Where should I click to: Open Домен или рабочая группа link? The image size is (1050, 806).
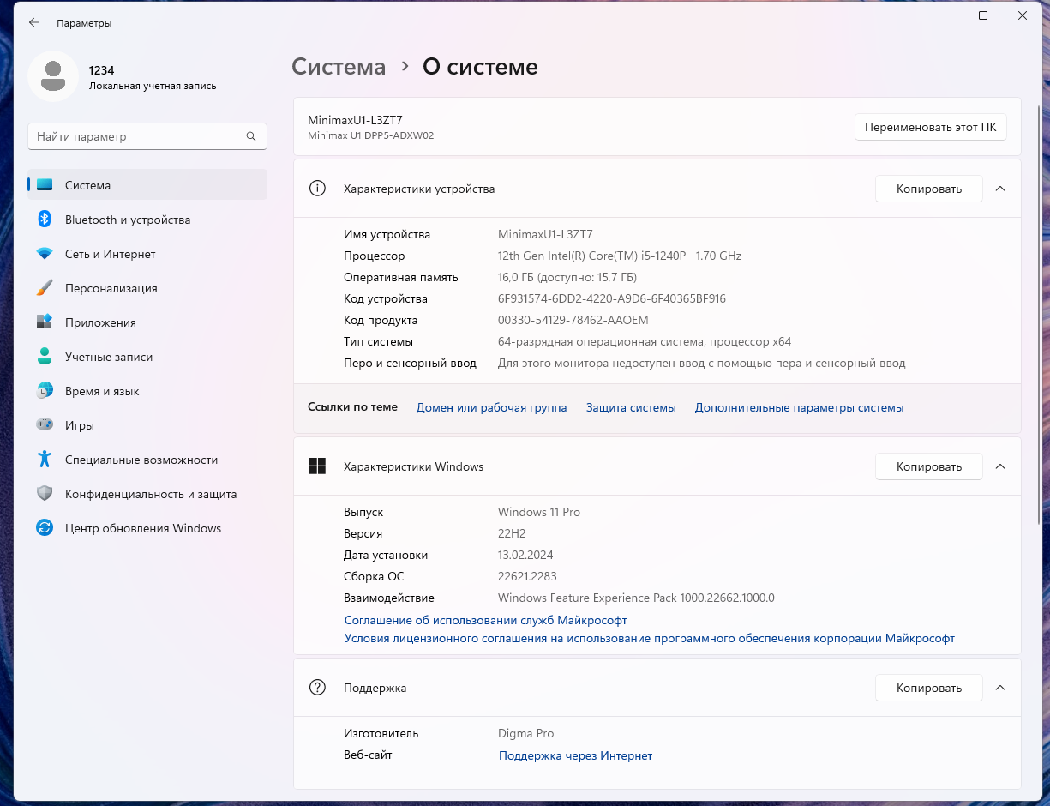click(x=491, y=407)
